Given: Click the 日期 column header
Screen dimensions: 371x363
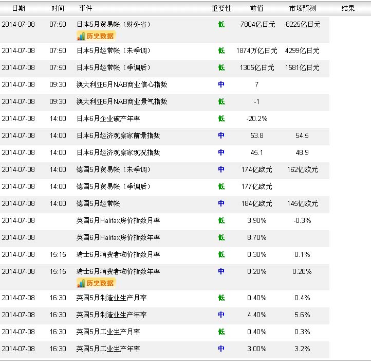Looking at the screenshot, I should 18,9.
